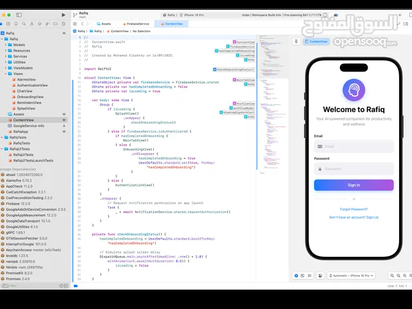This screenshot has height=309, width=412.
Task: Go back with editor left arrow
Action: (82, 24)
